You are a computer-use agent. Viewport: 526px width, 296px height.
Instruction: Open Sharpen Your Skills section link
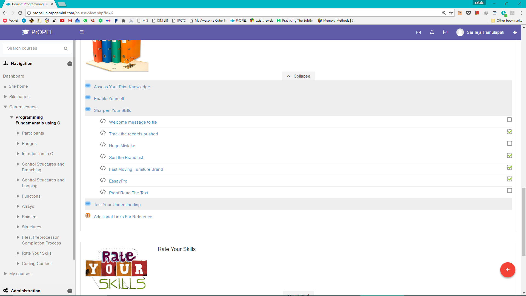coord(112,110)
